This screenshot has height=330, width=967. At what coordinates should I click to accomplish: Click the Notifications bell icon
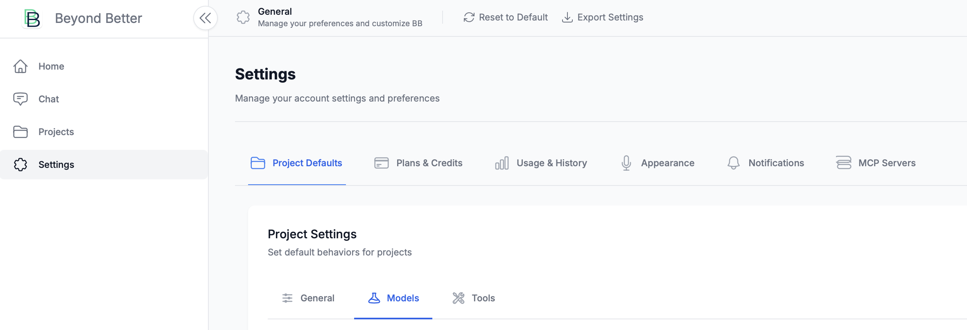click(x=733, y=163)
